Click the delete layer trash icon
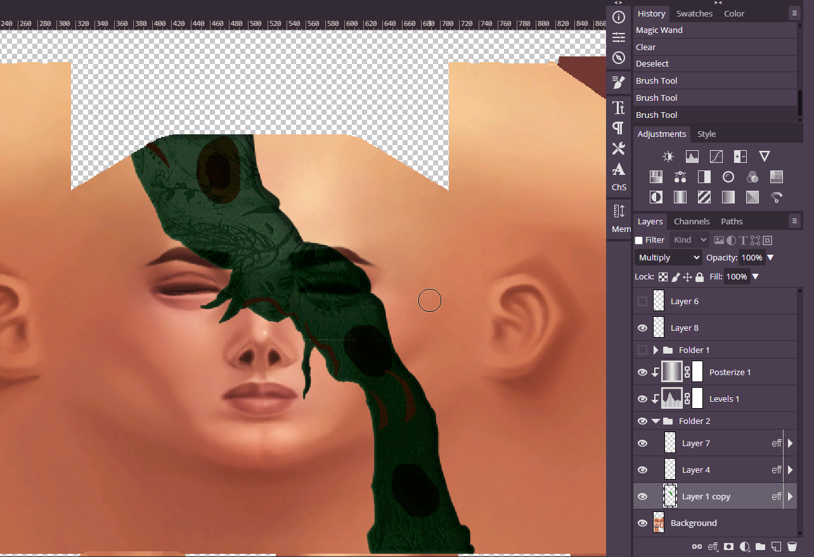 792,546
